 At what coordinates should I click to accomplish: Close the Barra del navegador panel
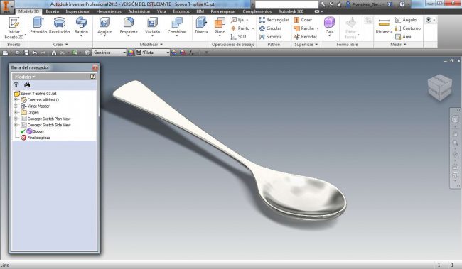[x=95, y=67]
